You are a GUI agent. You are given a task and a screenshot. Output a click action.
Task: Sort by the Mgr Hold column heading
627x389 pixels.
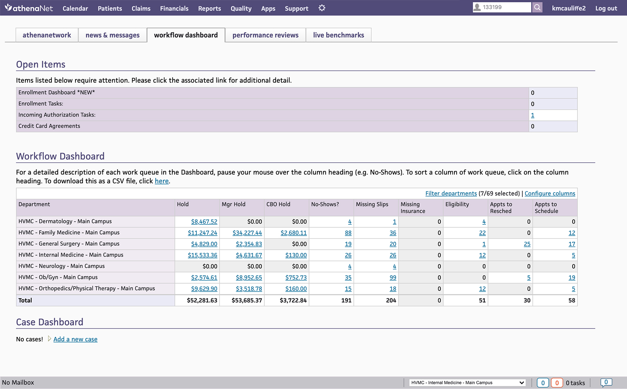(x=233, y=204)
